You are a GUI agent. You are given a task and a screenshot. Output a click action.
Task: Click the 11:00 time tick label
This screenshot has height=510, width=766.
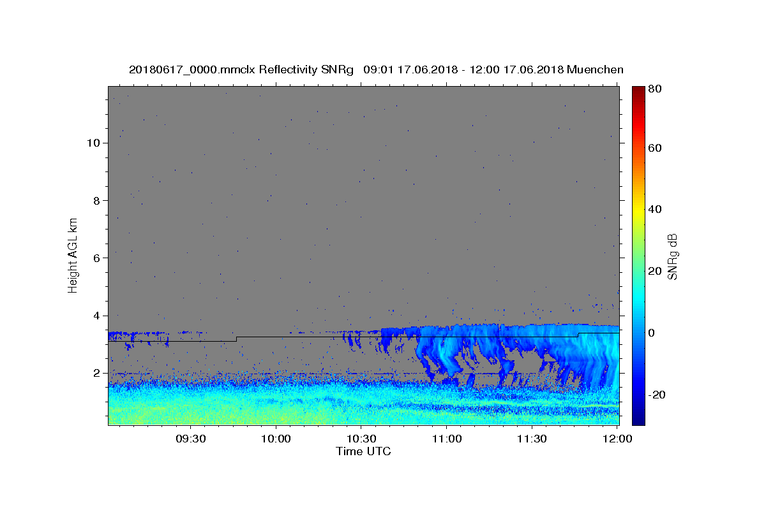point(447,439)
